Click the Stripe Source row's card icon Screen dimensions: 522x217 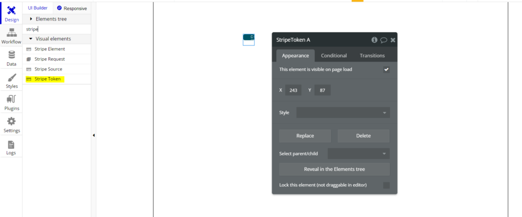pyautogui.click(x=29, y=69)
